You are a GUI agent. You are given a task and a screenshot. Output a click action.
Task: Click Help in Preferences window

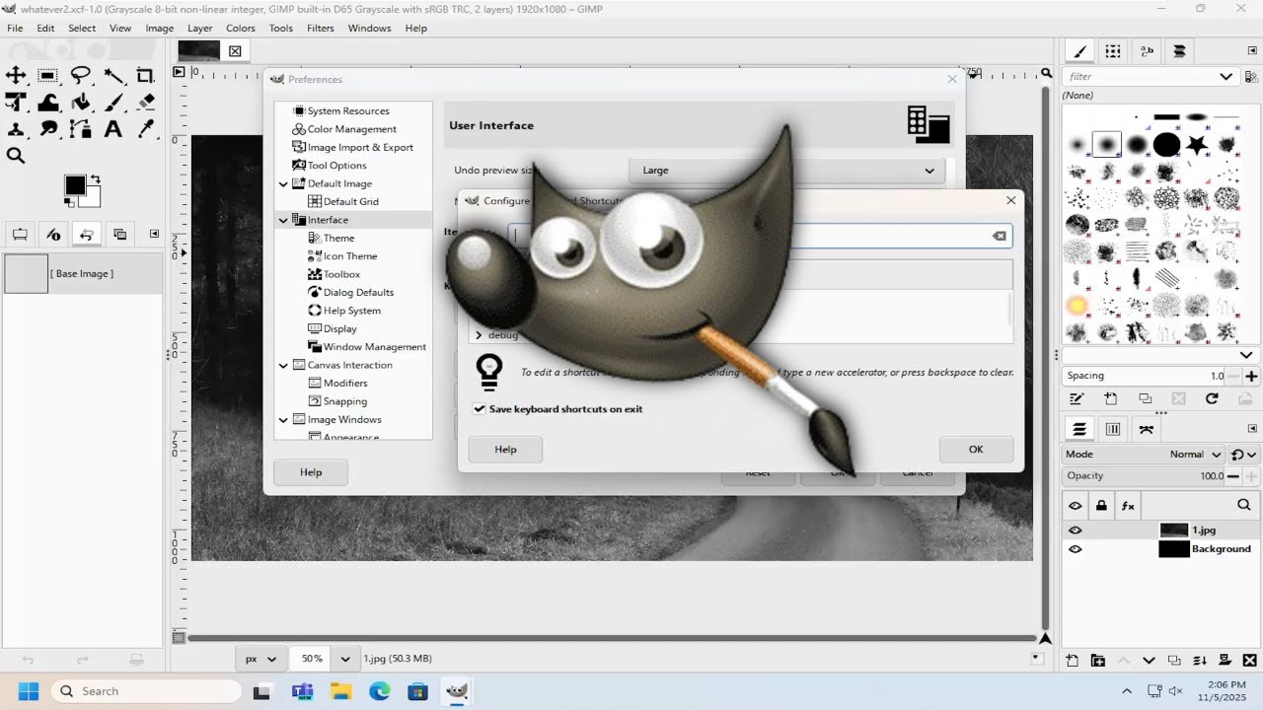311,472
